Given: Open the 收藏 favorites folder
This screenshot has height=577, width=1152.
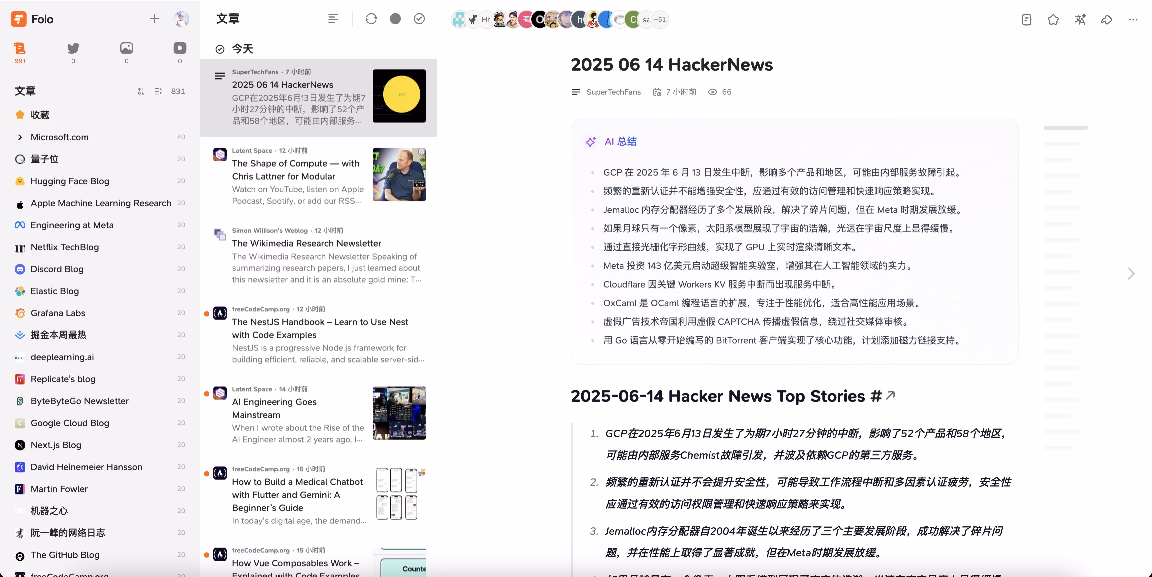Looking at the screenshot, I should 100,115.
